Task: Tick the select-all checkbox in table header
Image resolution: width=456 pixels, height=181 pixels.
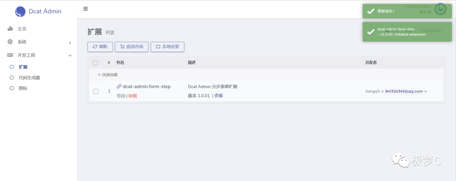Action: click(x=95, y=63)
